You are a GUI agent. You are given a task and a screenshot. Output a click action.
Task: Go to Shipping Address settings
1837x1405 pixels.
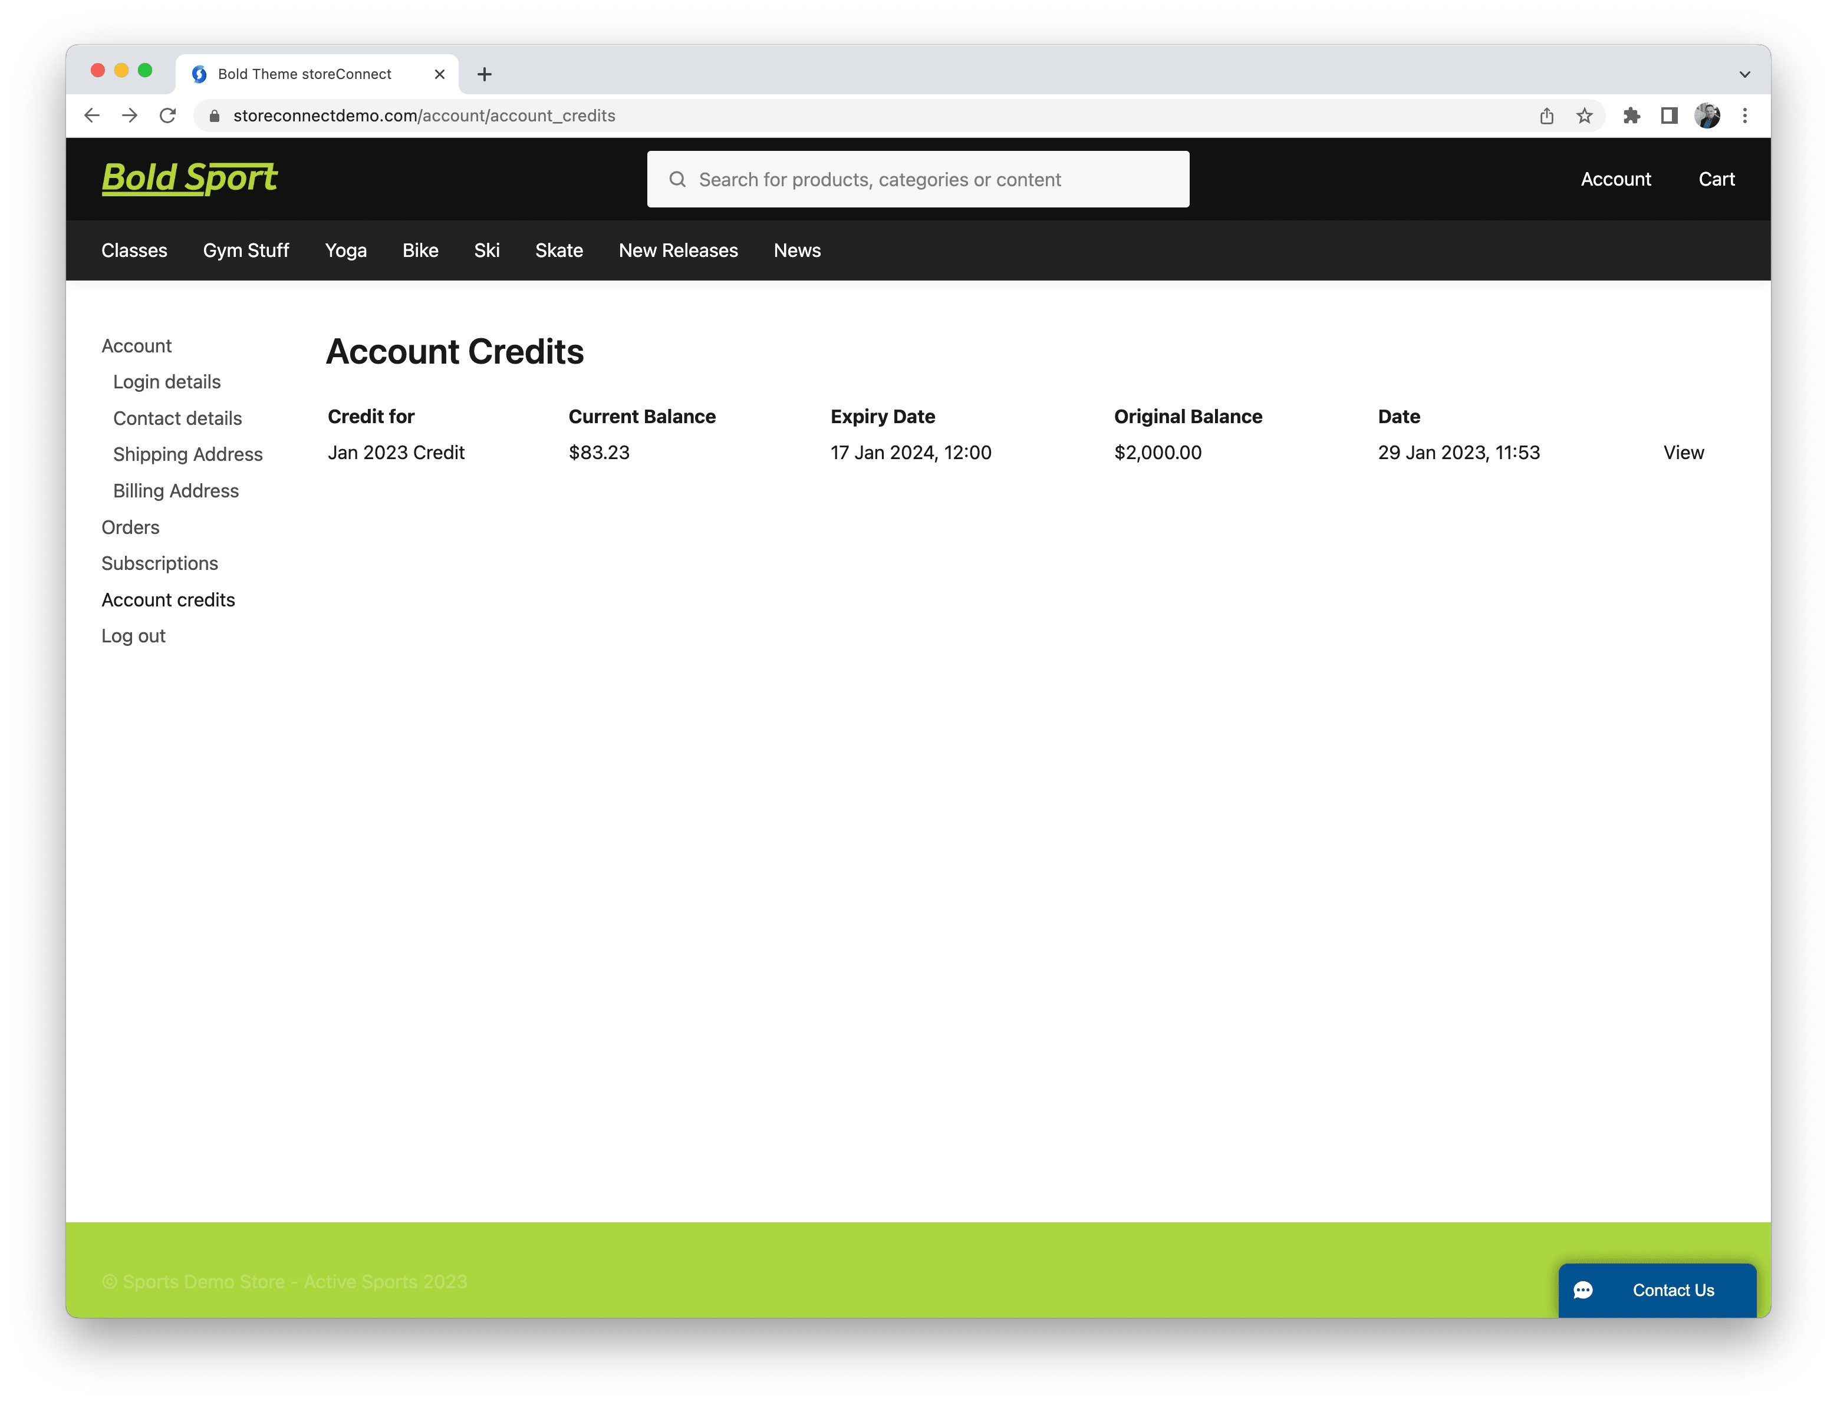(x=187, y=454)
